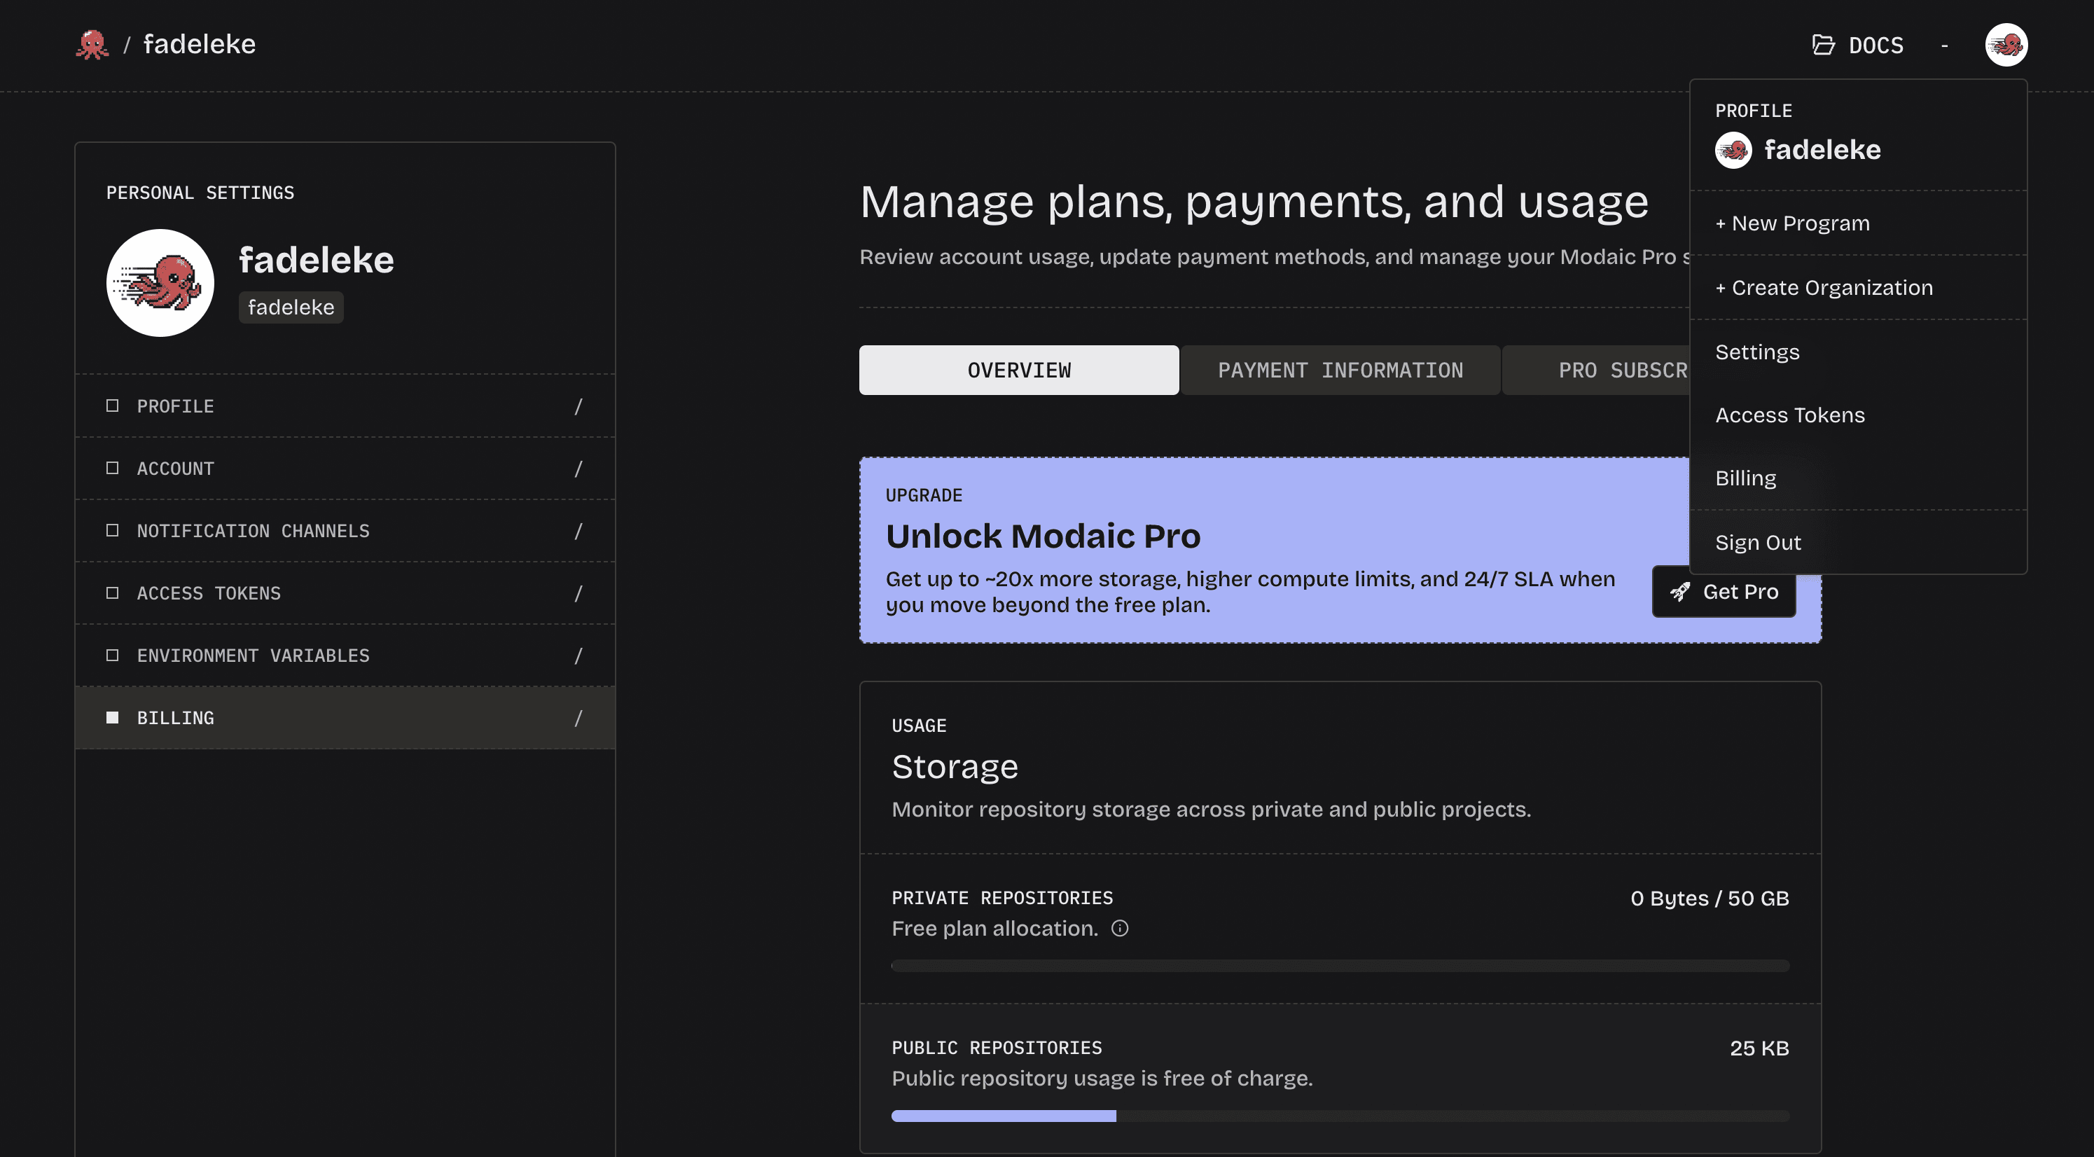Click the Storage heading

(x=955, y=767)
